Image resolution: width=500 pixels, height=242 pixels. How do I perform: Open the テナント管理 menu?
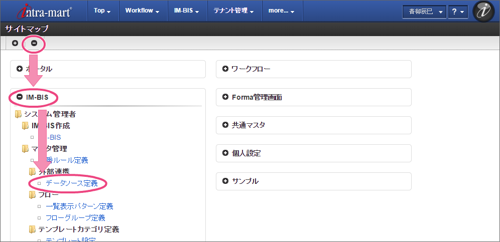click(x=233, y=11)
